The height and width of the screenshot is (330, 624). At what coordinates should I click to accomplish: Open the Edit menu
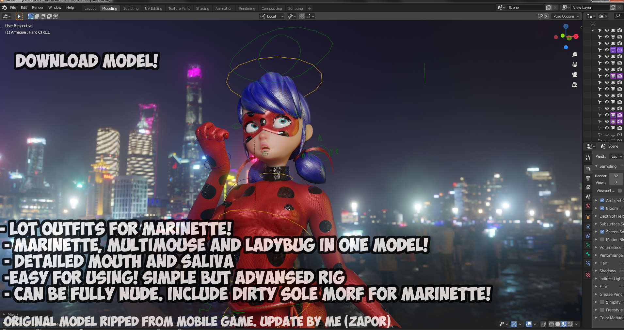[24, 7]
